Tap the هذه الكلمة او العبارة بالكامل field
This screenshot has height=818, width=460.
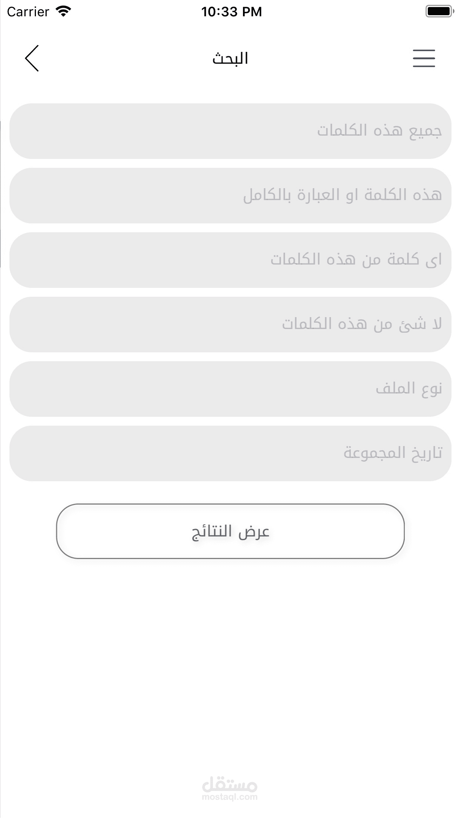[x=230, y=196]
